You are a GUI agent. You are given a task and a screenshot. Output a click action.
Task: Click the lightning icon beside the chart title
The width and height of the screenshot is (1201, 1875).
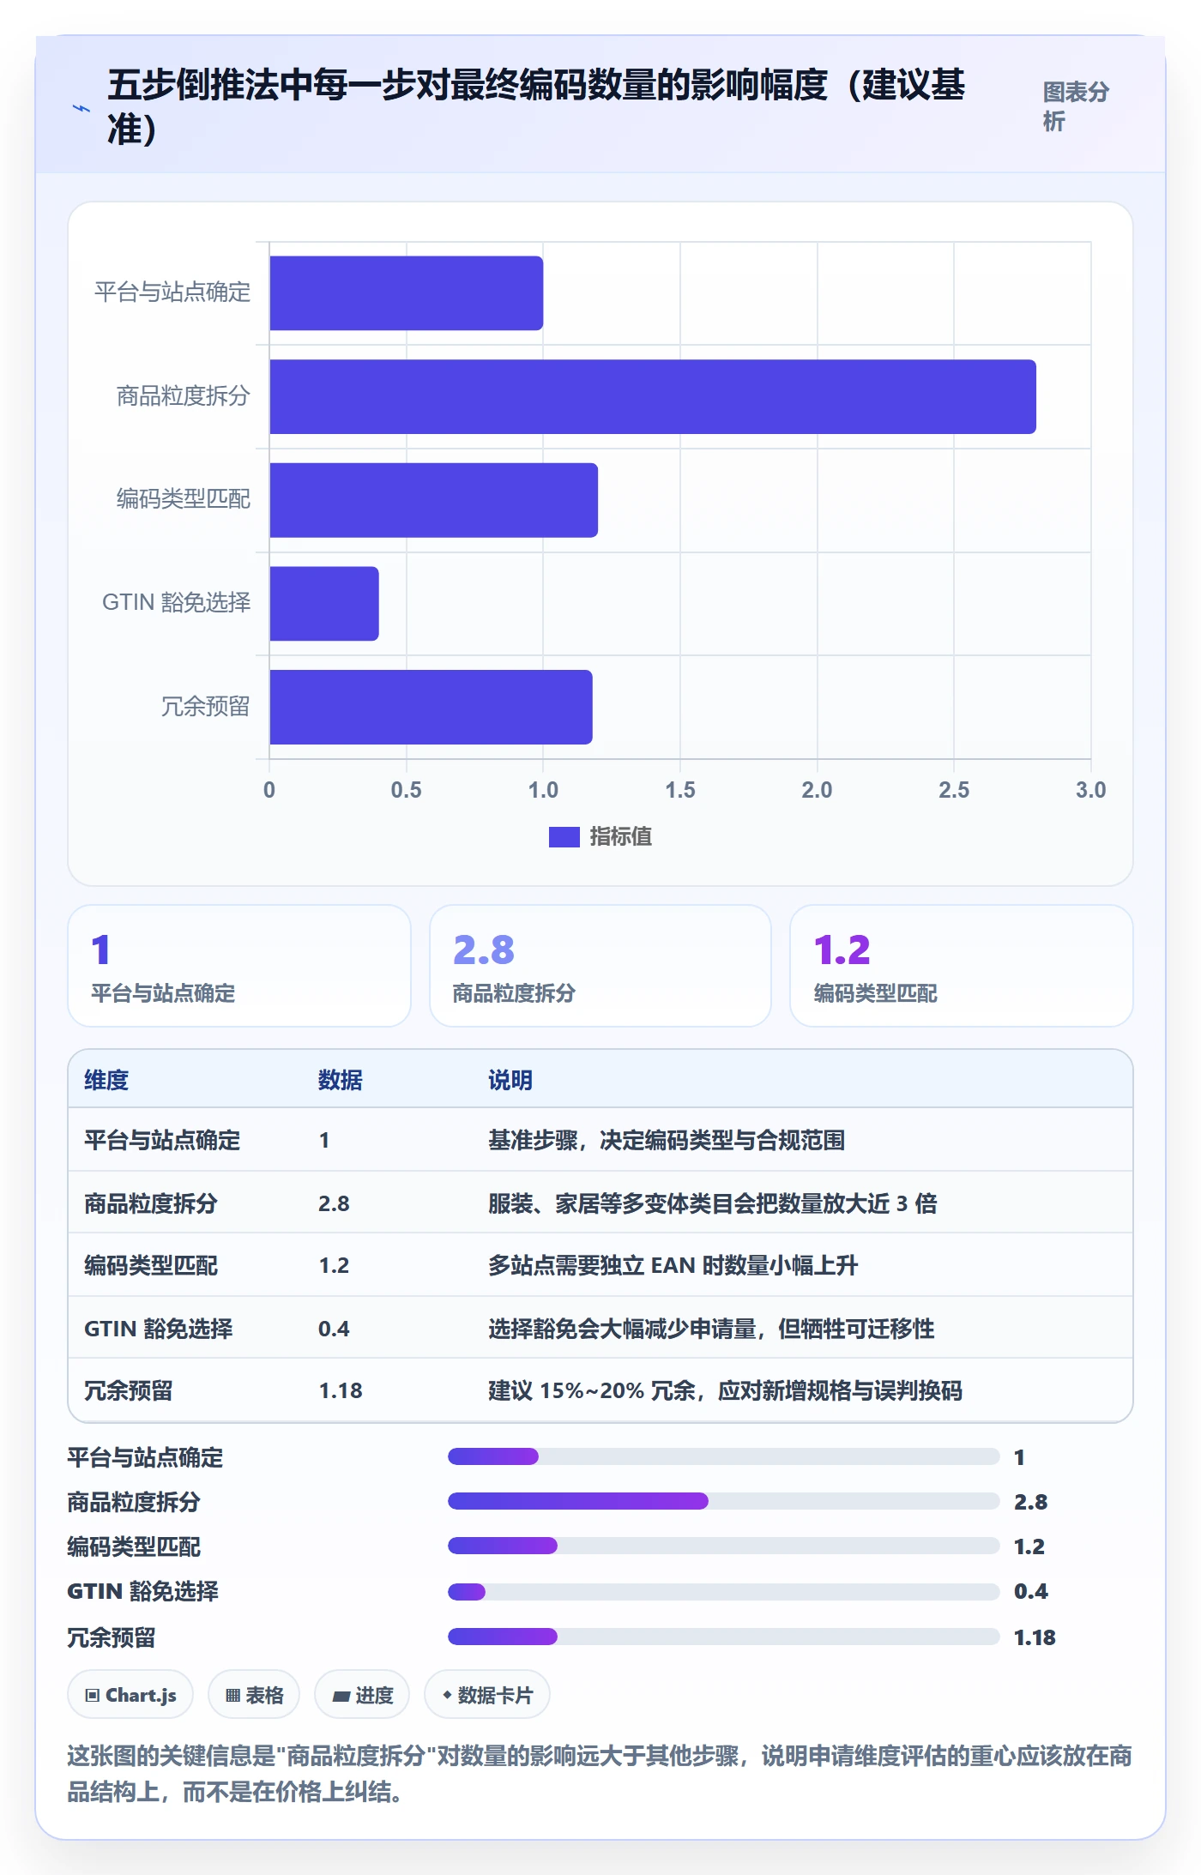click(81, 108)
